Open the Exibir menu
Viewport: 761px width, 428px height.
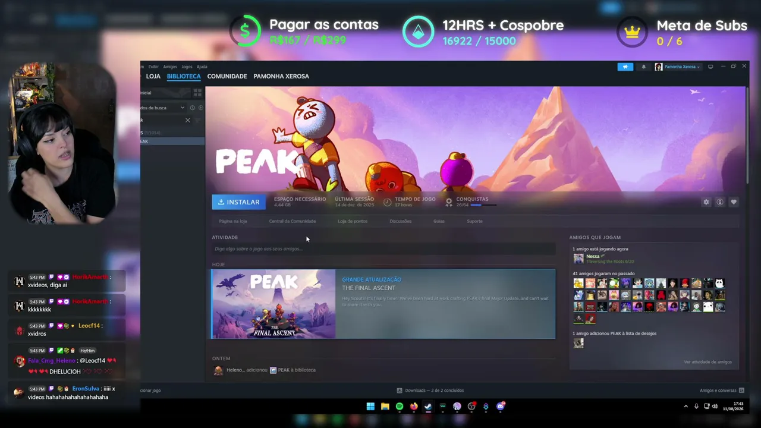tap(153, 67)
